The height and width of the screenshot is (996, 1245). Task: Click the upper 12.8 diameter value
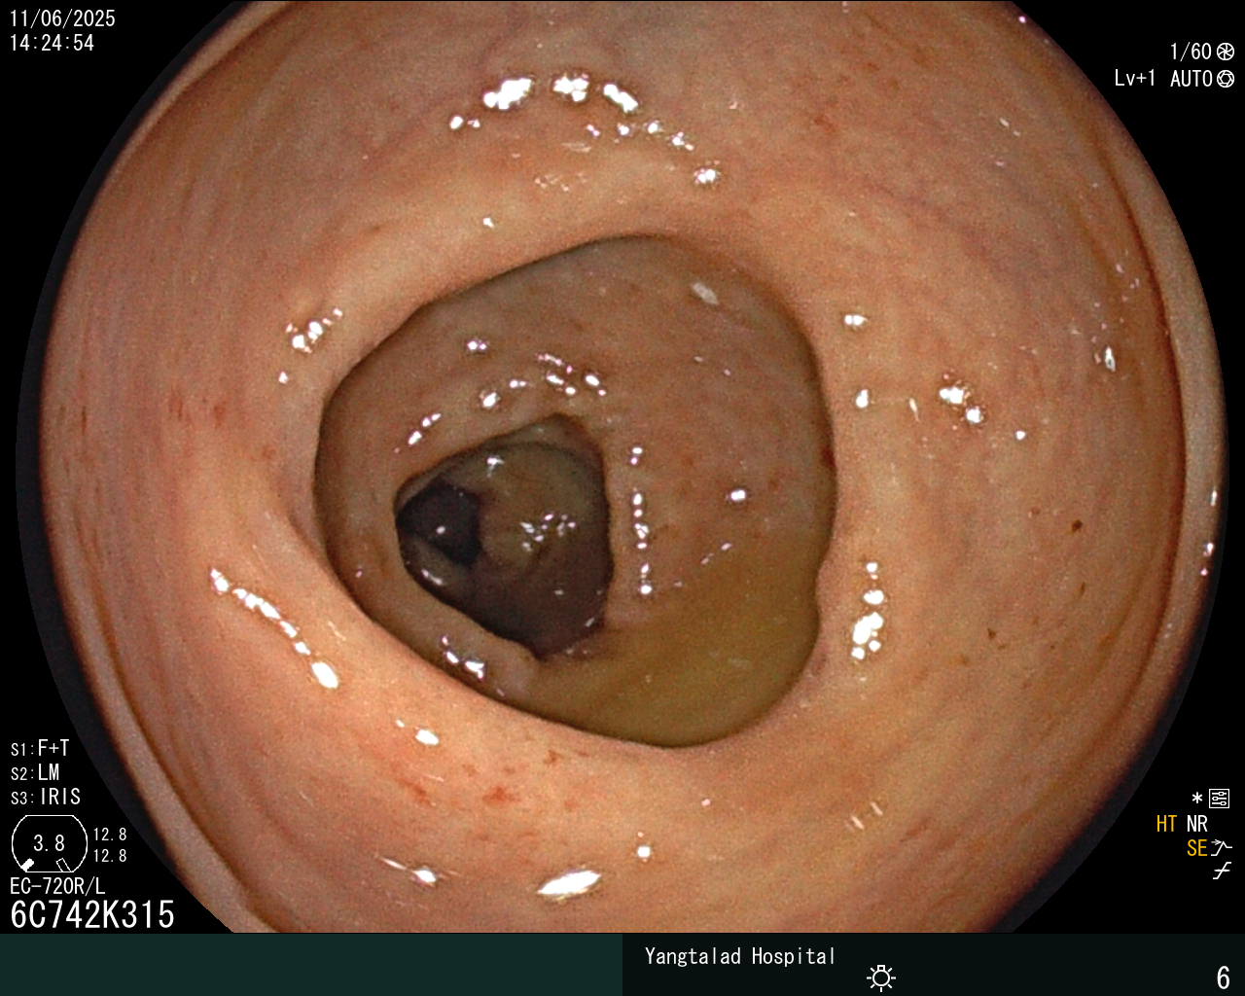(x=110, y=835)
